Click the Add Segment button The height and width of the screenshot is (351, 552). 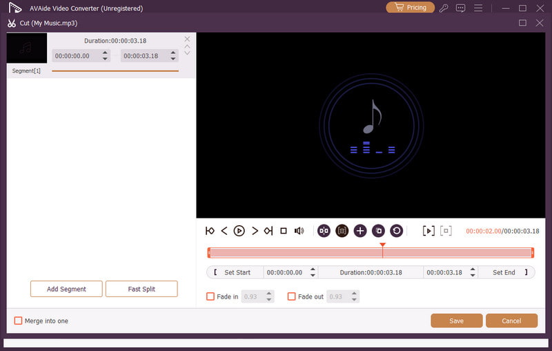[66, 289]
